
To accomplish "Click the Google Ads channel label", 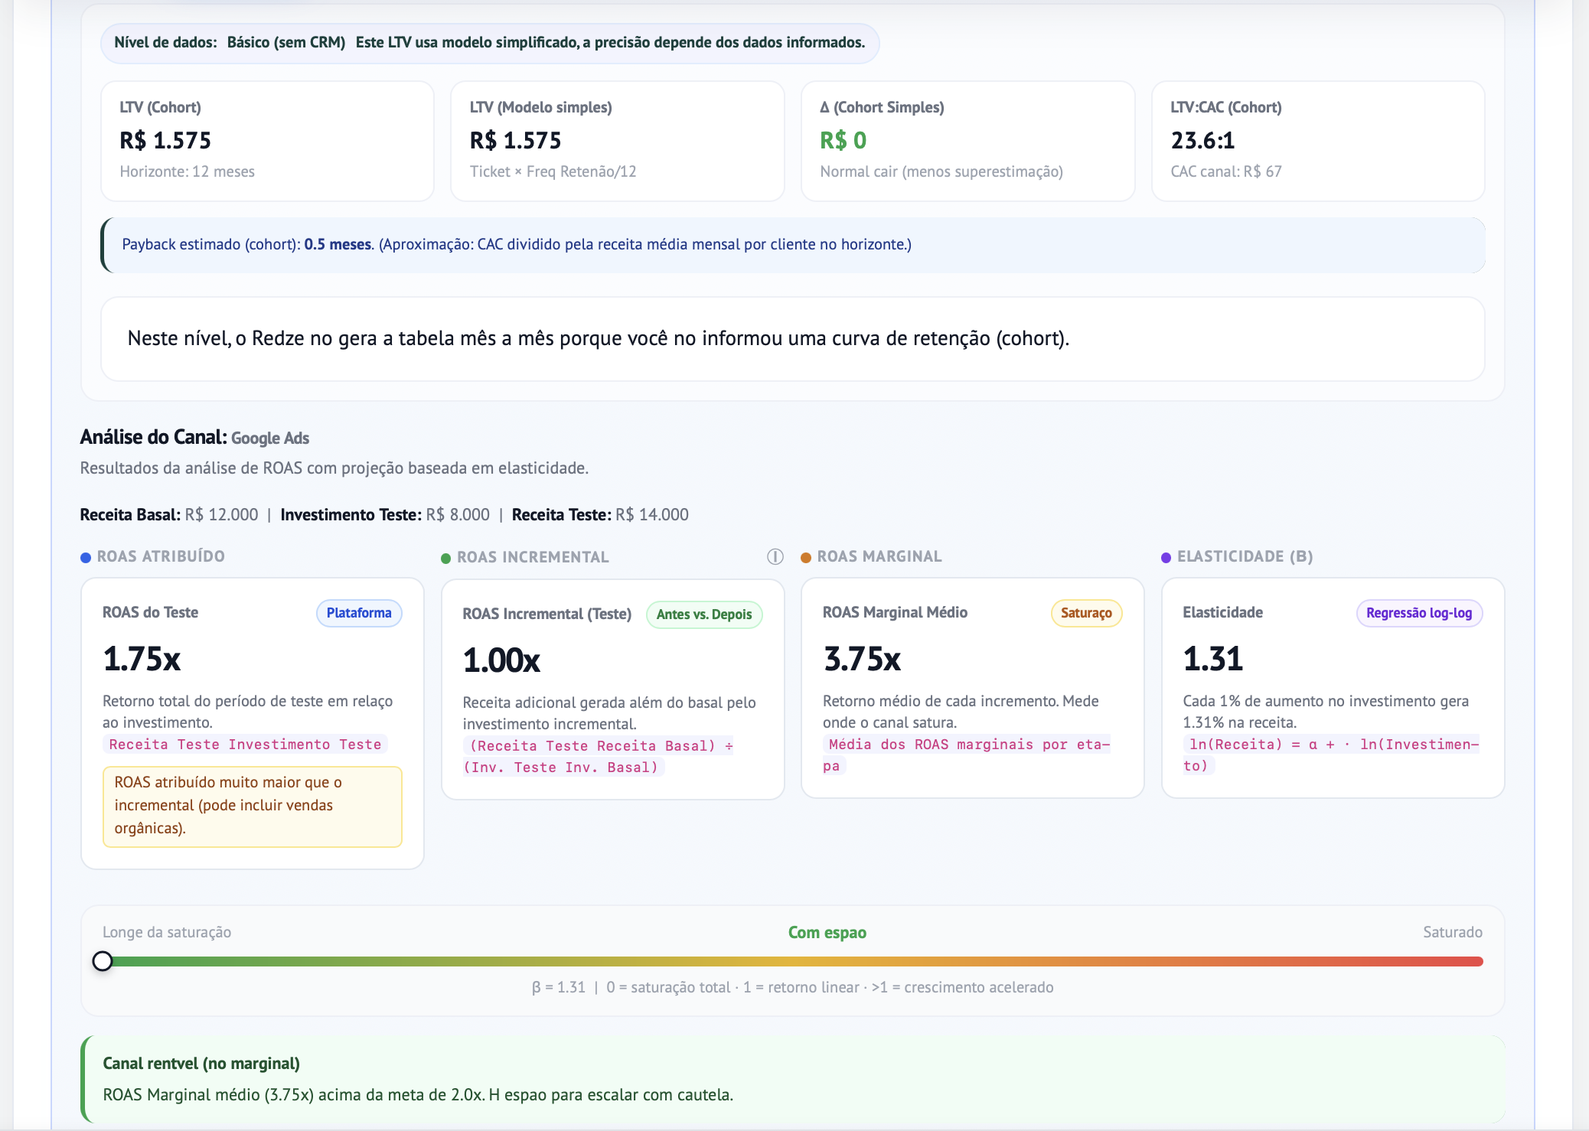I will (269, 438).
